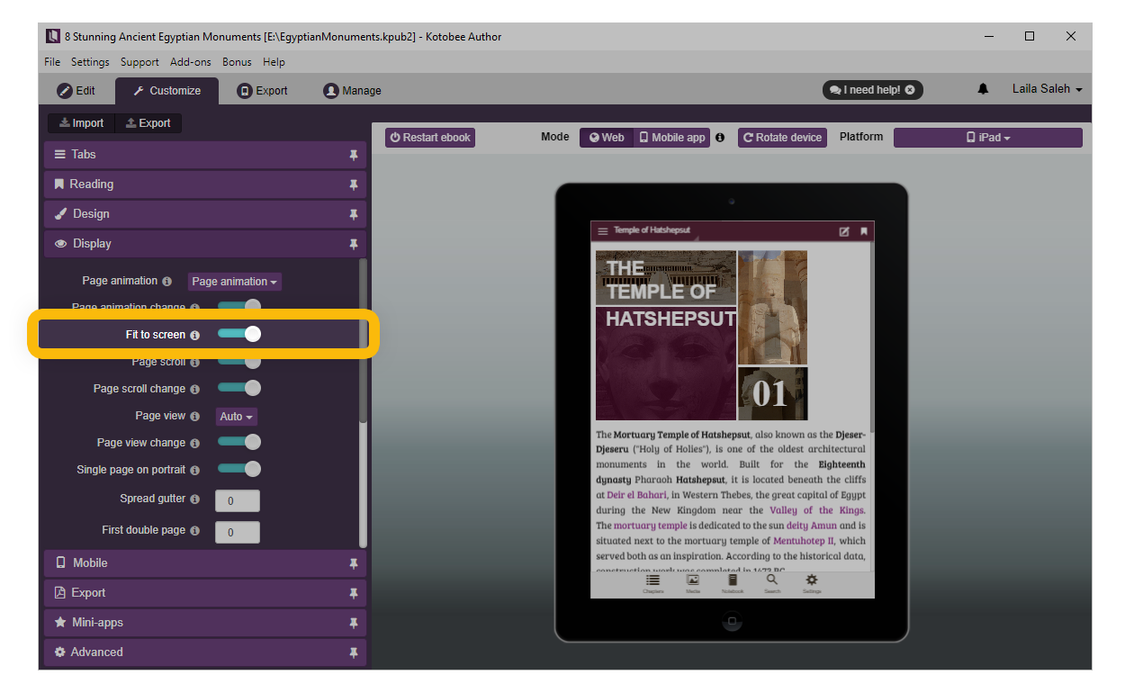Open Settings in ebook bottom bar
The height and width of the screenshot is (693, 1125).
[812, 584]
